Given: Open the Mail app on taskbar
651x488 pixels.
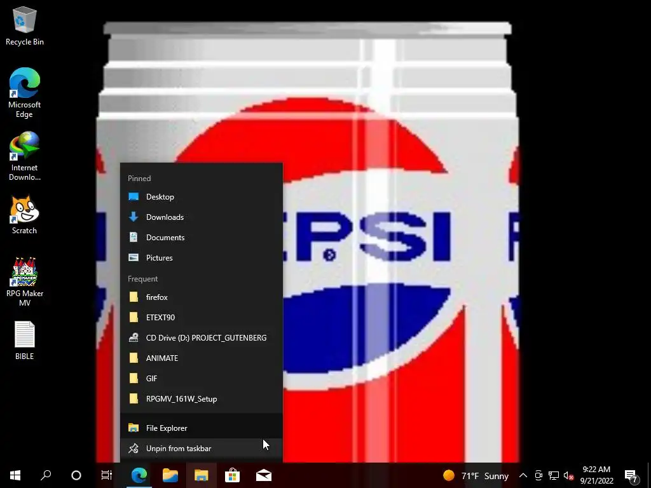Looking at the screenshot, I should 264,475.
